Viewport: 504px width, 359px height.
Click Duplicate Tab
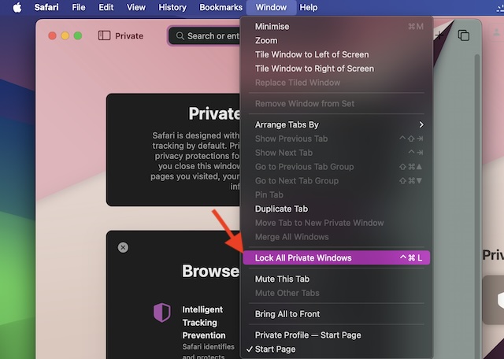coord(281,209)
